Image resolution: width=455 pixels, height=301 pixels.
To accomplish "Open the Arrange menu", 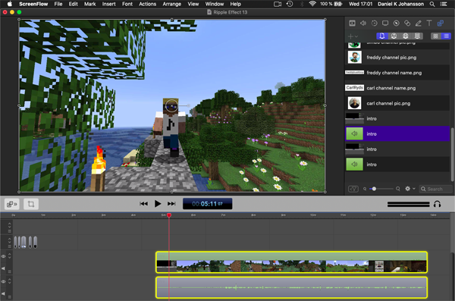I will pos(172,4).
